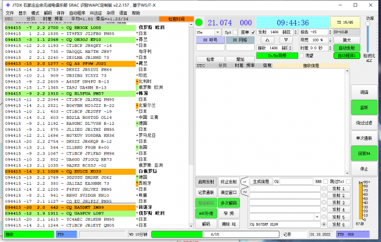This screenshot has width=381, height=242.
Task: Toggle the Tx/Rx异频 green button
Action: [277, 56]
